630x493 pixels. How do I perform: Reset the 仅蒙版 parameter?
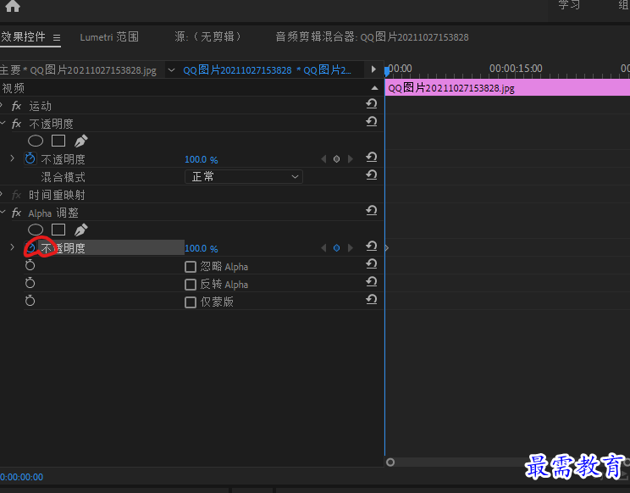(x=372, y=299)
